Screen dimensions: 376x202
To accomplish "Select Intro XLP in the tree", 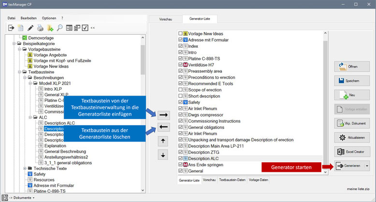I will (53, 89).
